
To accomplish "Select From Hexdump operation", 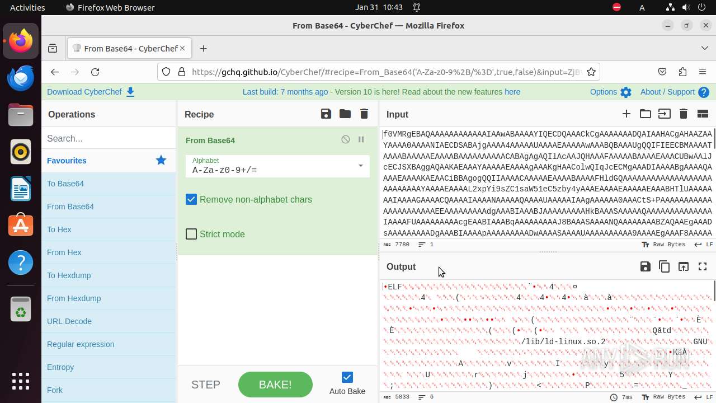I will pyautogui.click(x=109, y=298).
